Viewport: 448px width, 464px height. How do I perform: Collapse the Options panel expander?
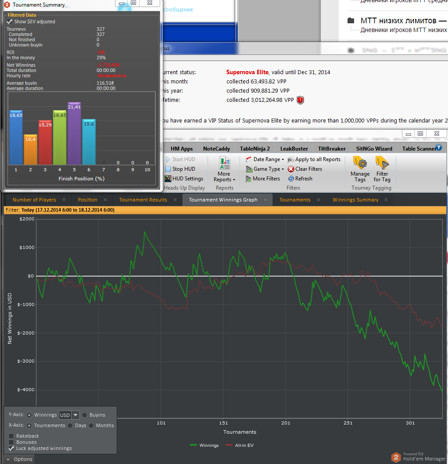tap(8, 460)
